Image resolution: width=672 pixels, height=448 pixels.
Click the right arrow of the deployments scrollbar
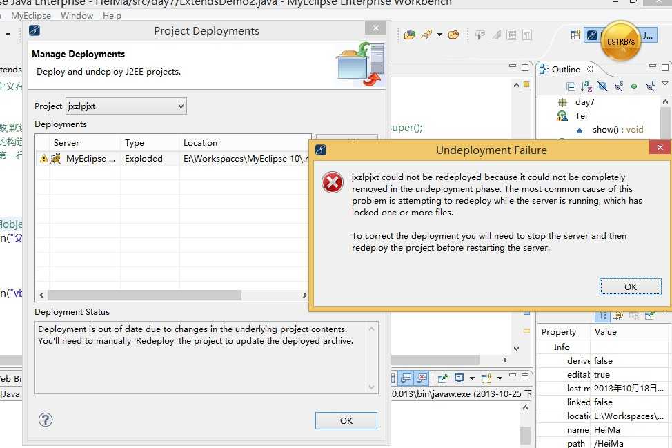click(304, 295)
